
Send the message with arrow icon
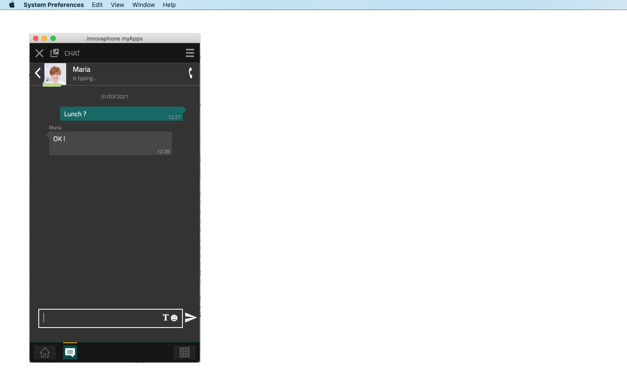[191, 318]
